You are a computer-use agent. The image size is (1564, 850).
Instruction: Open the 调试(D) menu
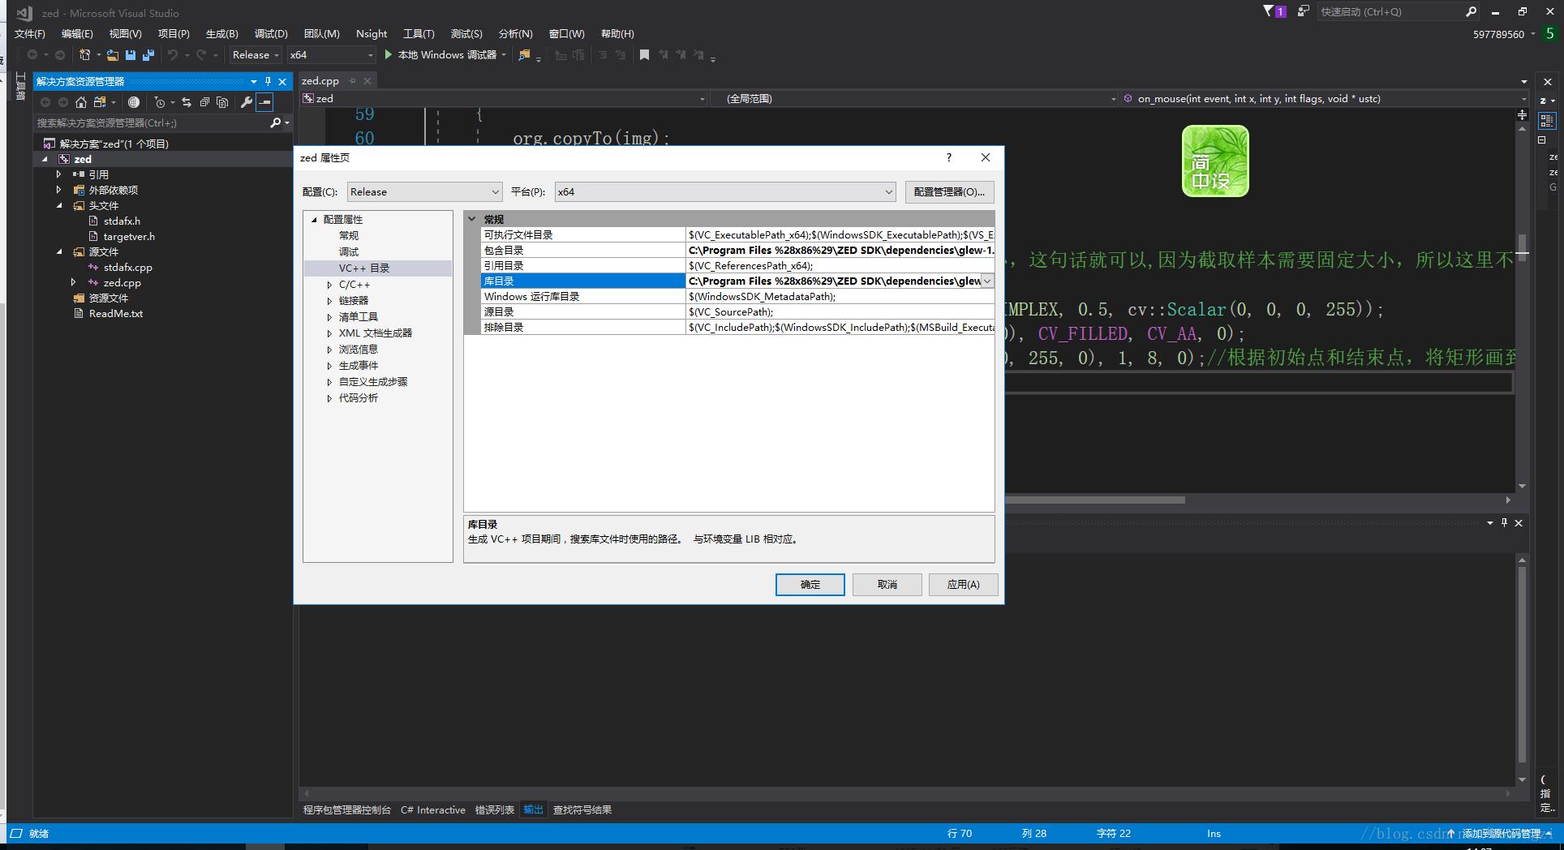[271, 34]
